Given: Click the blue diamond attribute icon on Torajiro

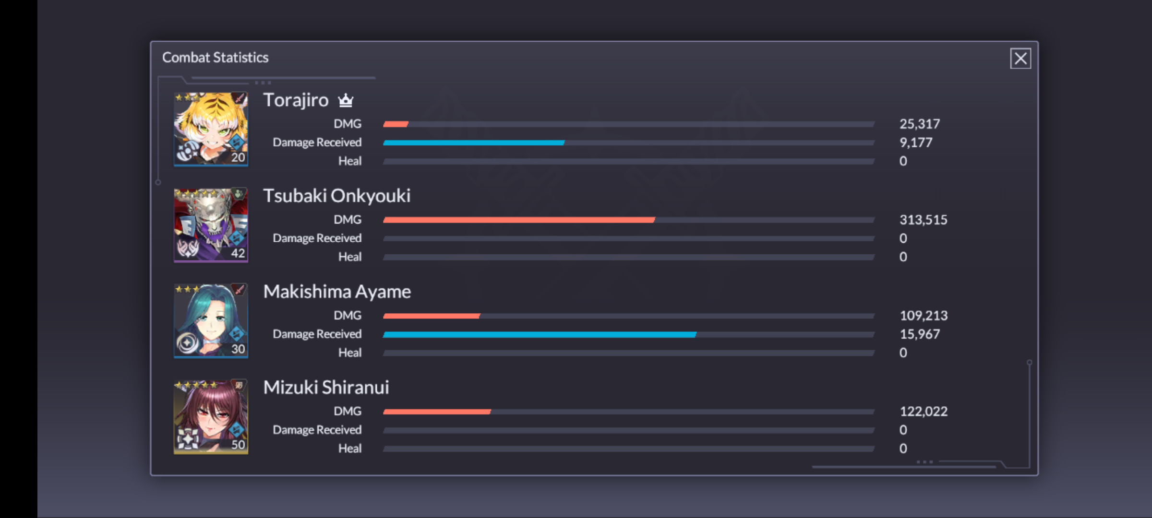Looking at the screenshot, I should 237,142.
